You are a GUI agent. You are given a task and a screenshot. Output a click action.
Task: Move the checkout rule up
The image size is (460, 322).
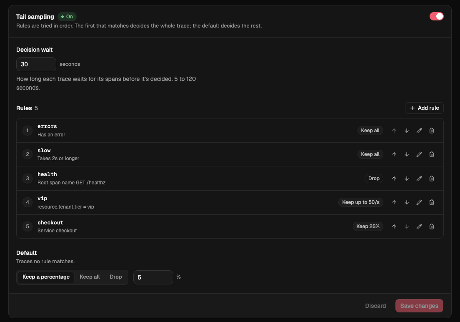click(394, 226)
